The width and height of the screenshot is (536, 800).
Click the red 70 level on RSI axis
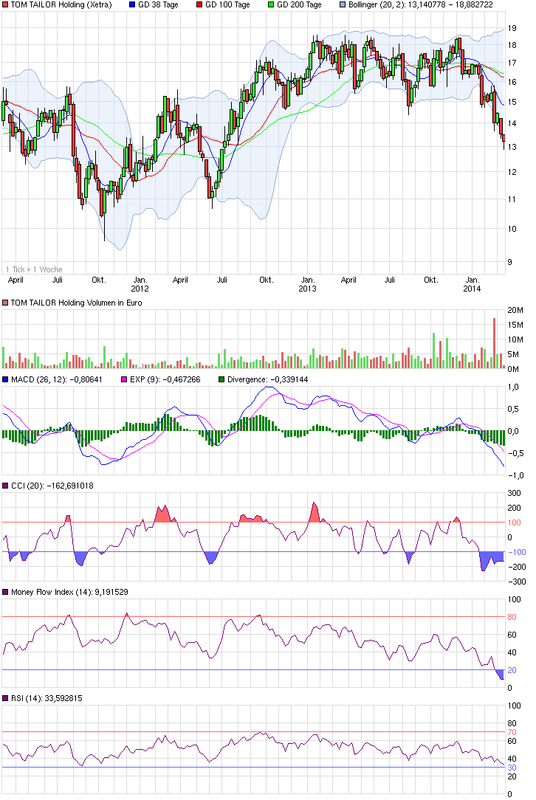(x=511, y=732)
